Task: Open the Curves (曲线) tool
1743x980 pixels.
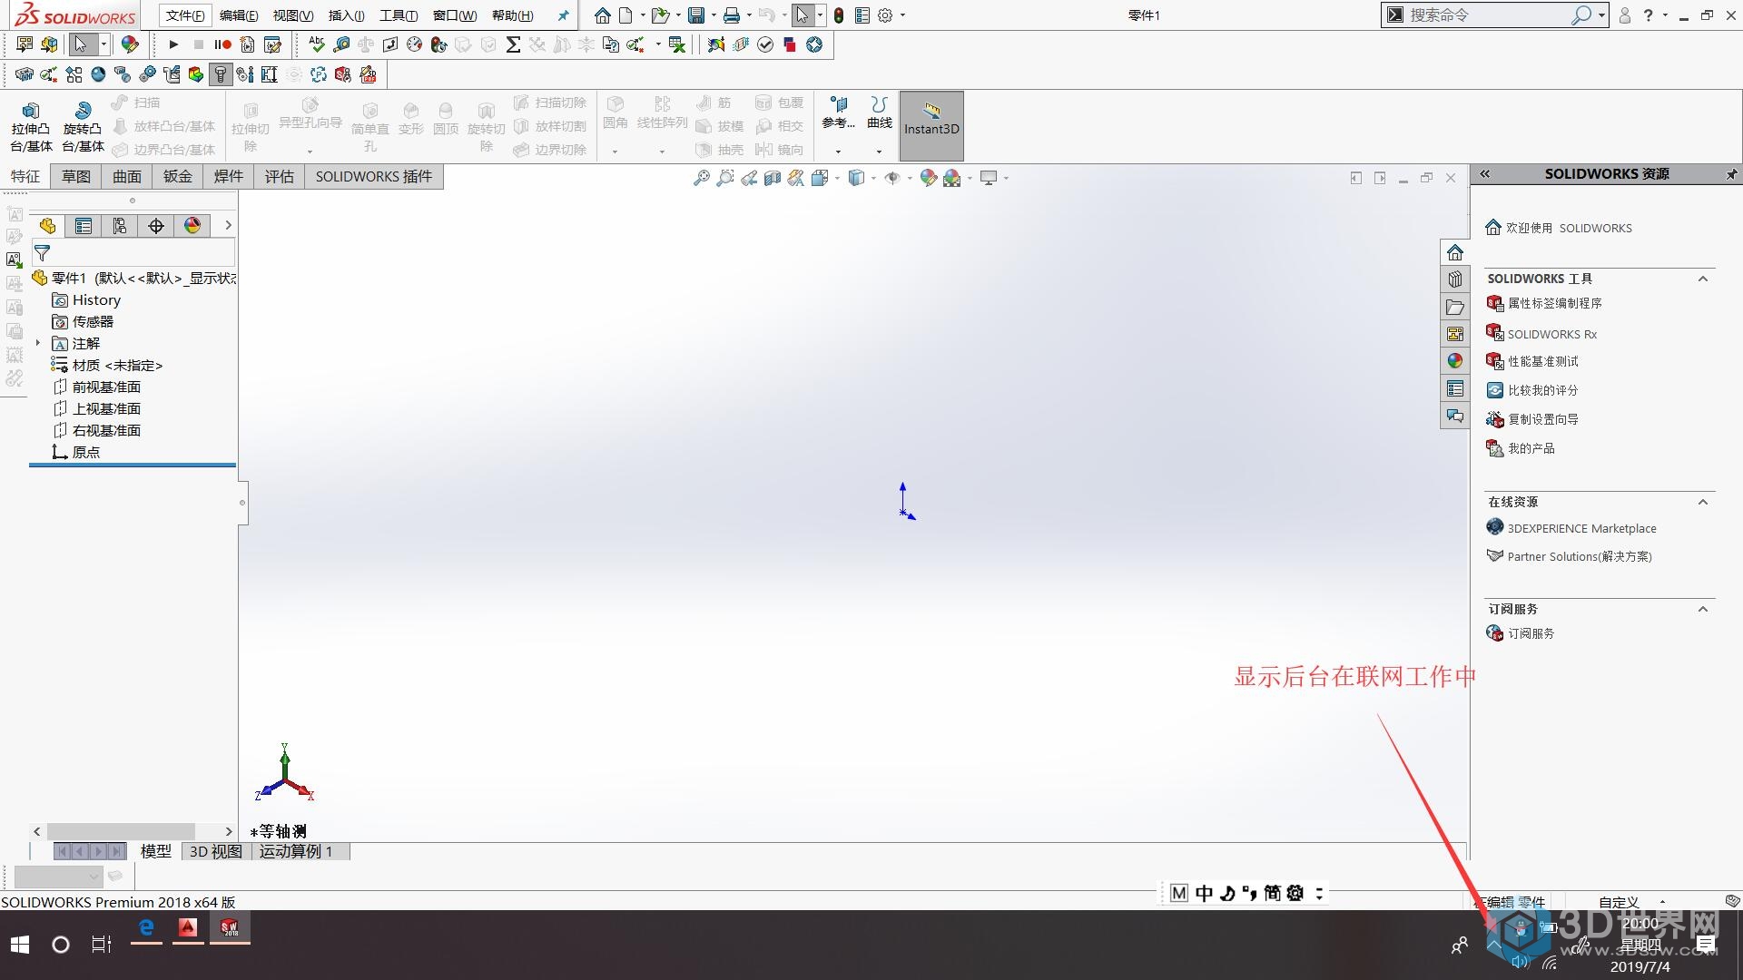Action: pyautogui.click(x=879, y=115)
